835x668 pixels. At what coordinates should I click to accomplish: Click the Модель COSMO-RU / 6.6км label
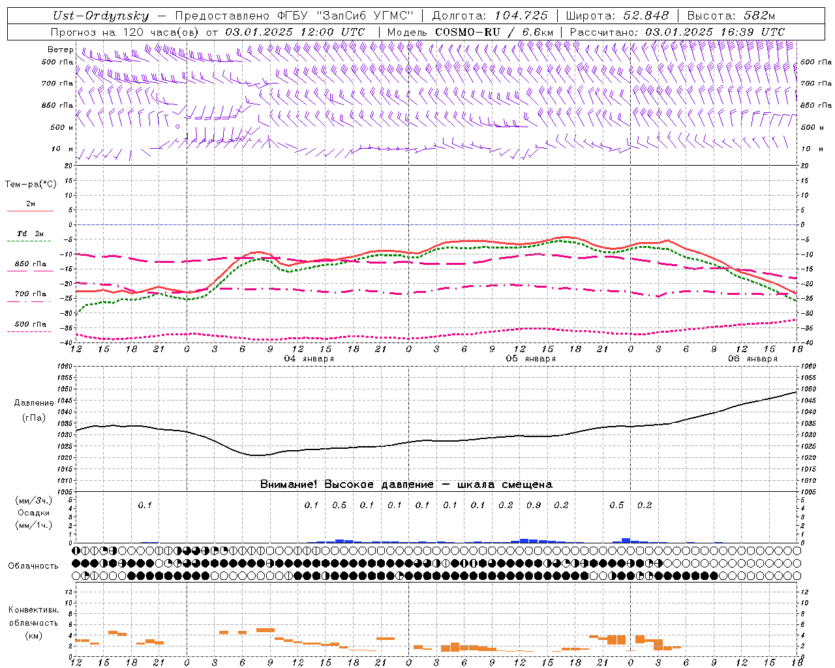pos(470,32)
